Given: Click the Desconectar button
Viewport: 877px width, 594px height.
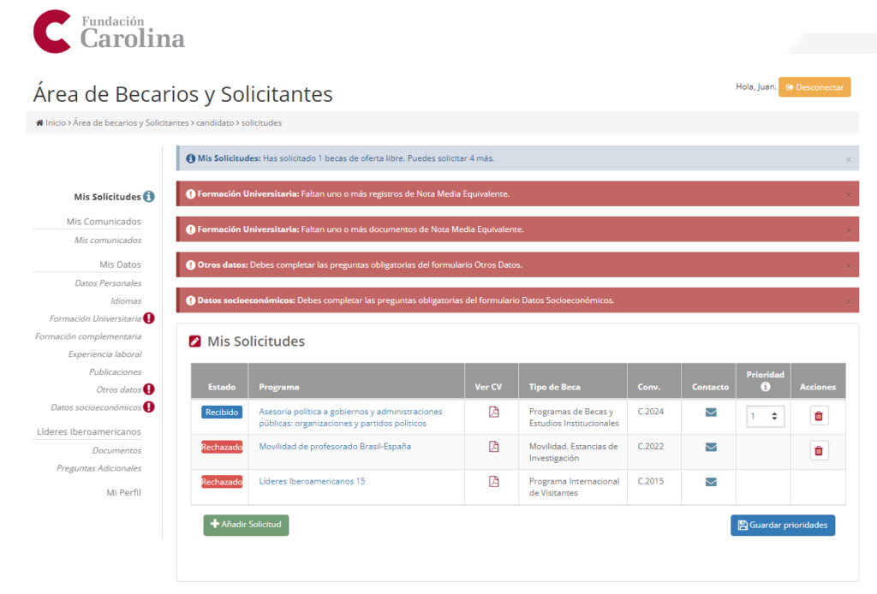Looking at the screenshot, I should tap(814, 86).
